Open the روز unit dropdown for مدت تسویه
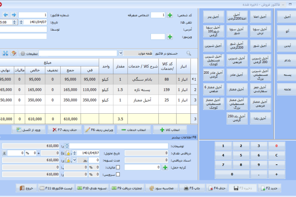296x197 pixels. 75,160
